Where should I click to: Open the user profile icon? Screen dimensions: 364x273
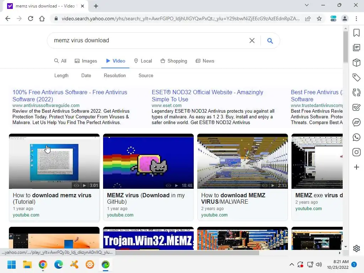(x=345, y=18)
